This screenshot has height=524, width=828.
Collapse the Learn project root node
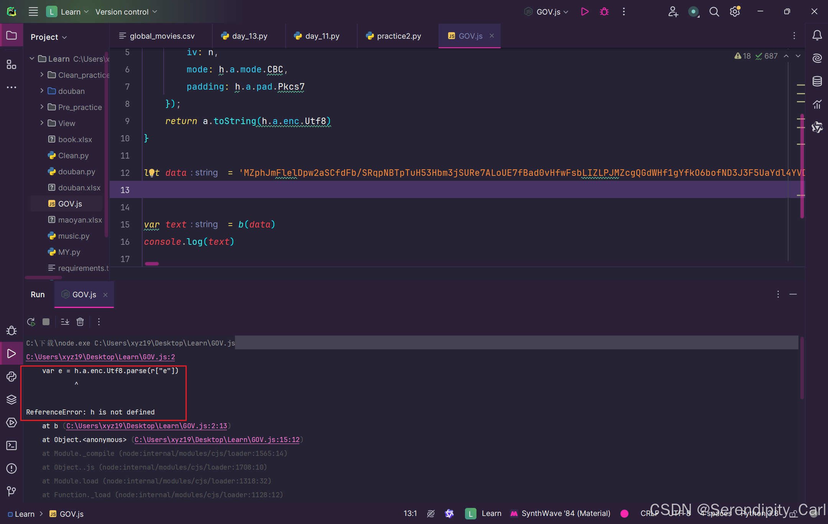(x=31, y=59)
